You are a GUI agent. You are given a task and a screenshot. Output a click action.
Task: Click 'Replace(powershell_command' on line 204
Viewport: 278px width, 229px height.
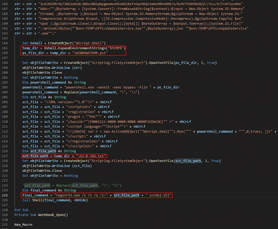coord(90,92)
